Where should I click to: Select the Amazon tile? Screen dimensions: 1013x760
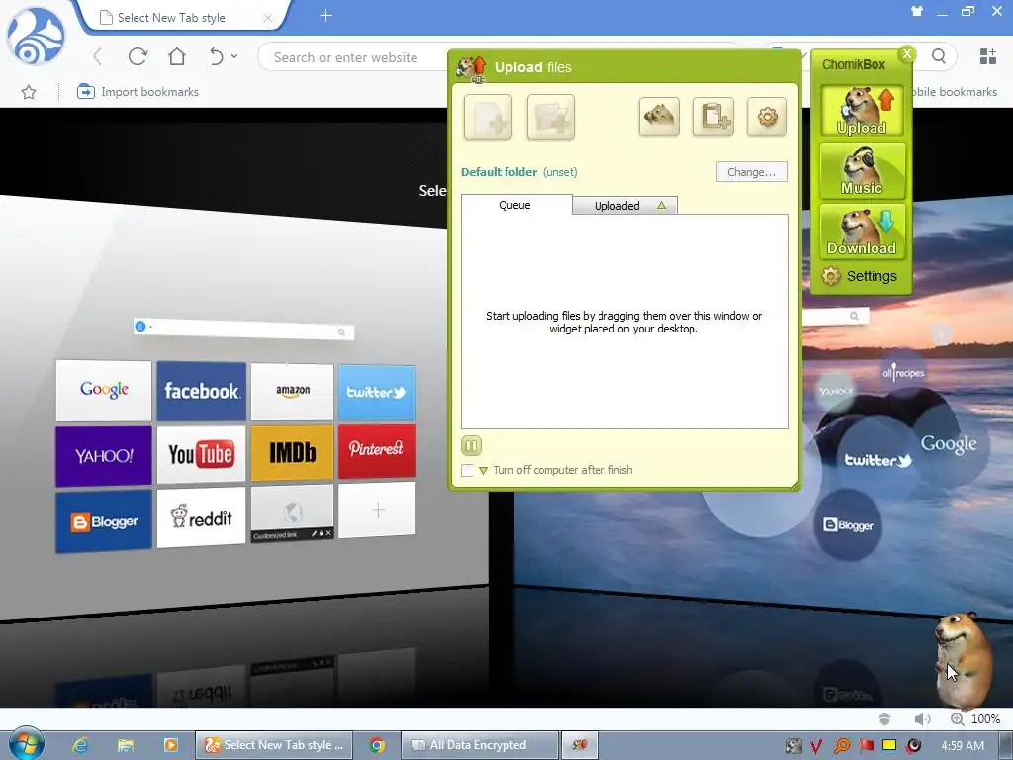click(292, 390)
